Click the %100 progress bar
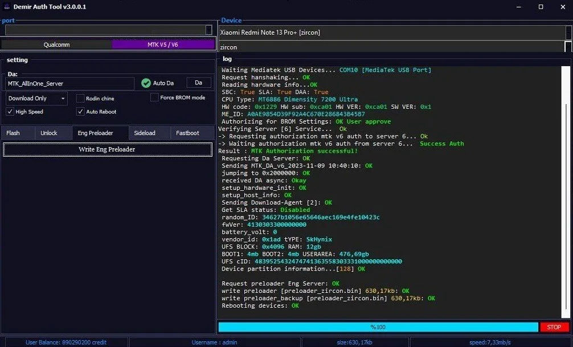Viewport: 573px width, 347px height. point(378,327)
